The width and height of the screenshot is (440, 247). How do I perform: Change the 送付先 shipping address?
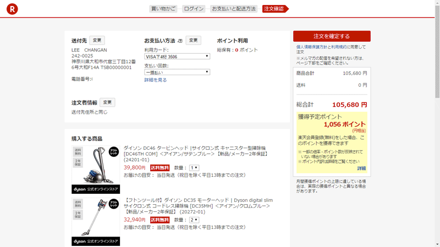[x=97, y=40]
